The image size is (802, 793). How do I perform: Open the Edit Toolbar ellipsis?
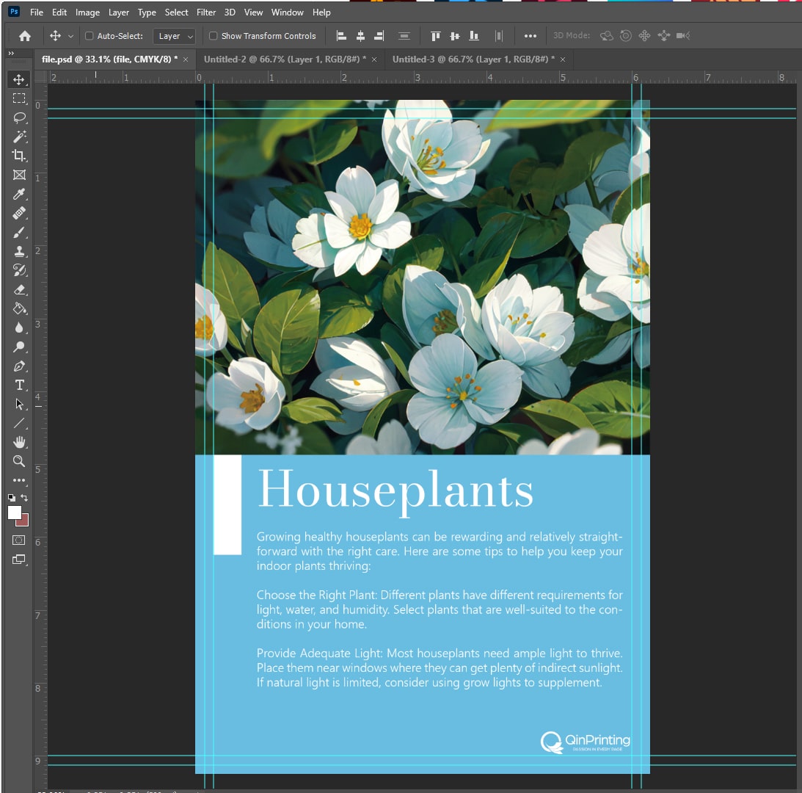19,480
